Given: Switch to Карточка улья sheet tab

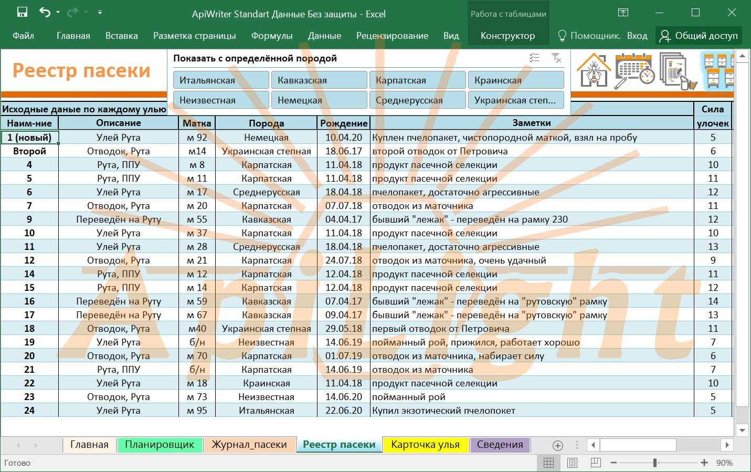Looking at the screenshot, I should point(425,445).
